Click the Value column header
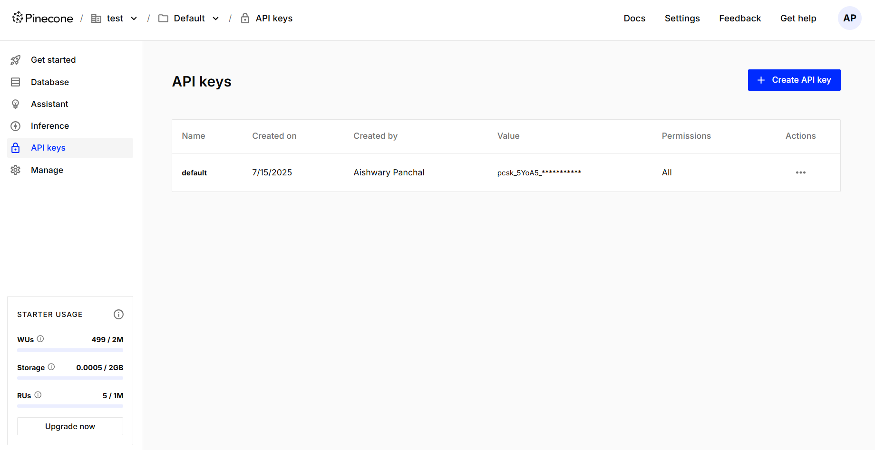Image resolution: width=875 pixels, height=450 pixels. [508, 136]
